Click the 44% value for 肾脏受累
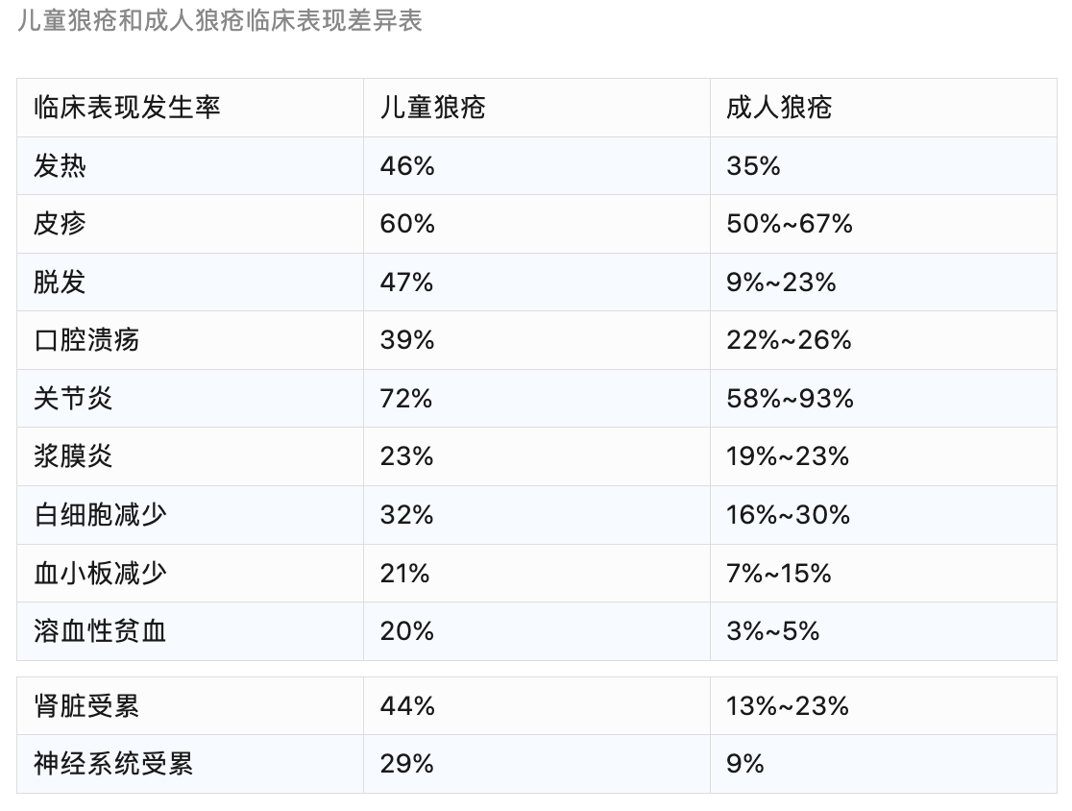 (x=407, y=705)
